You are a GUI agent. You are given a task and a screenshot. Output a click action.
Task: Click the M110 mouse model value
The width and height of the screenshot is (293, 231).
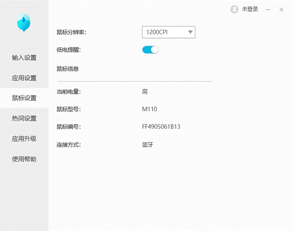coord(150,109)
